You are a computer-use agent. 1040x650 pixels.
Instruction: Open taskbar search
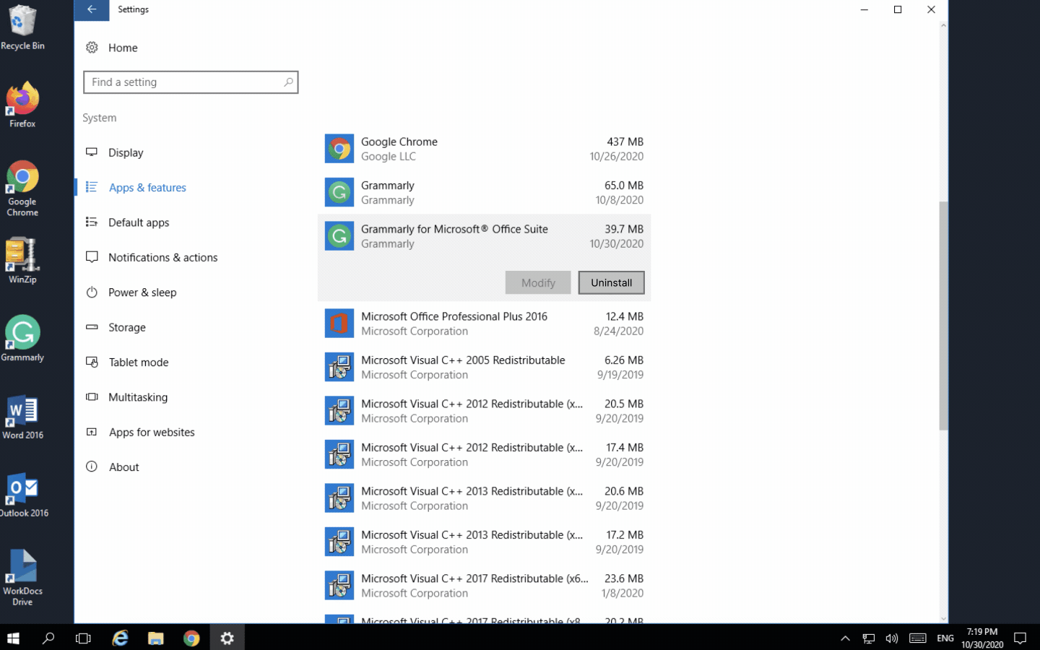pos(48,638)
